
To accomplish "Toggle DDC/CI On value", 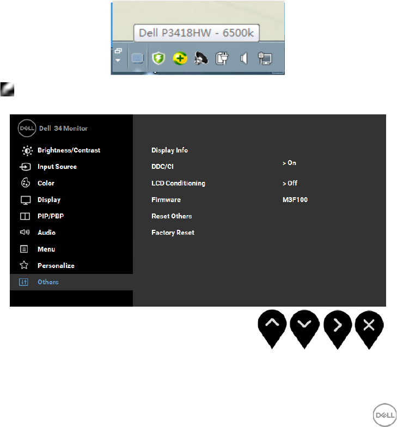I will click(x=289, y=163).
